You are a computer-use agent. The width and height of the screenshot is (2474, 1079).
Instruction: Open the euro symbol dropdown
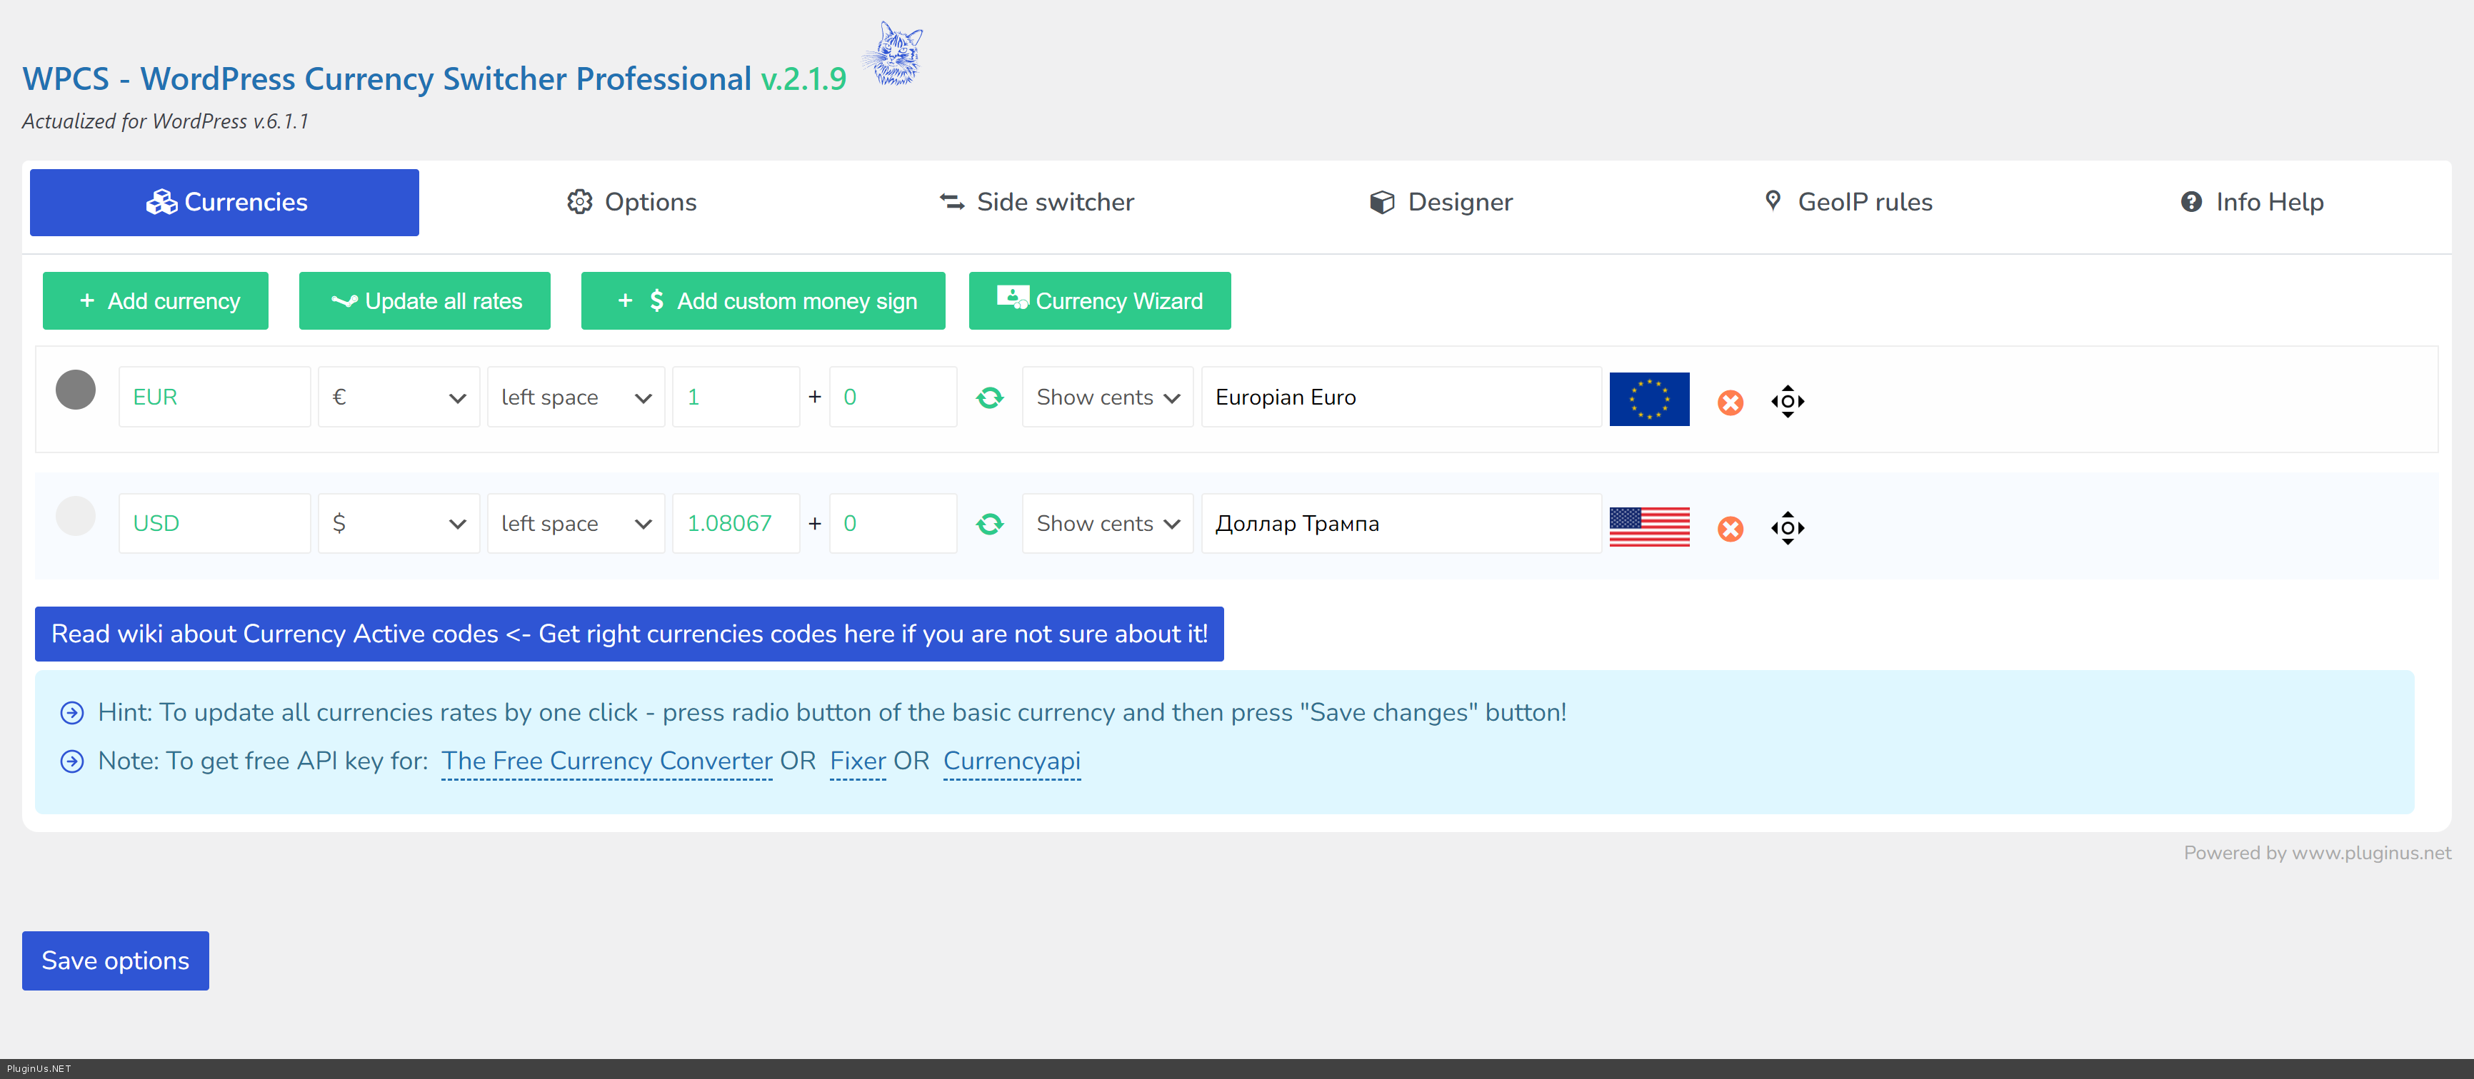click(x=399, y=397)
